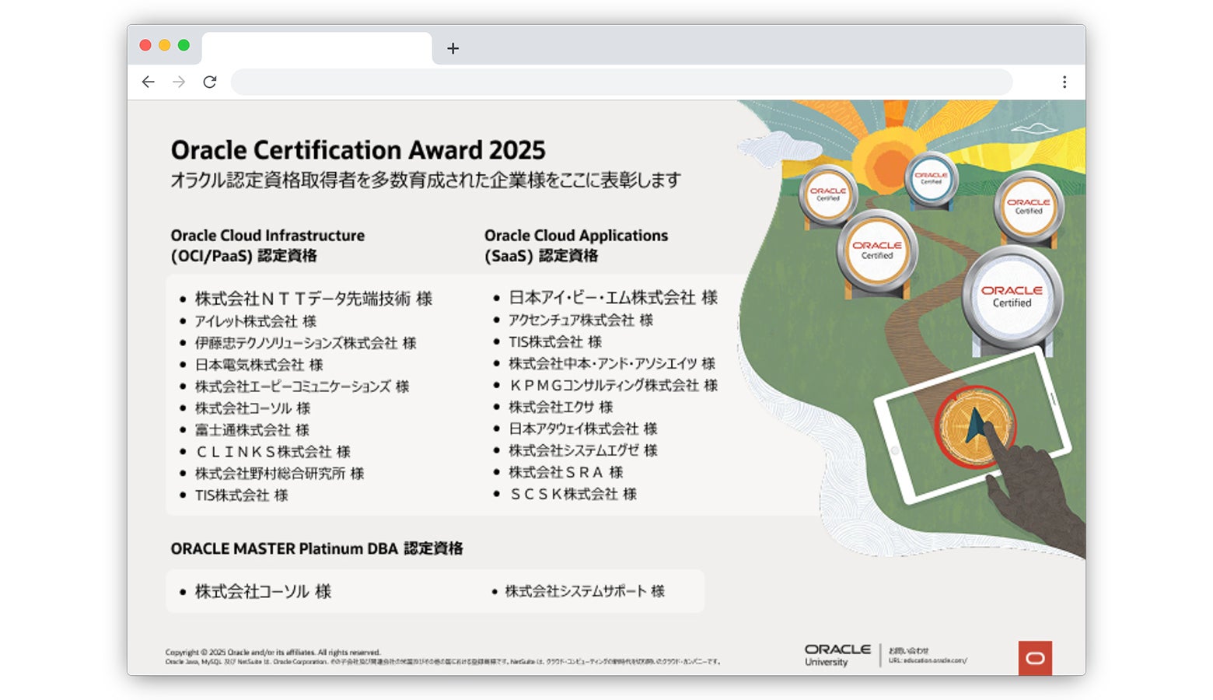Select "株式会社野村総合研究所 様"
Screen dimensions: 1213x700
tap(279, 474)
